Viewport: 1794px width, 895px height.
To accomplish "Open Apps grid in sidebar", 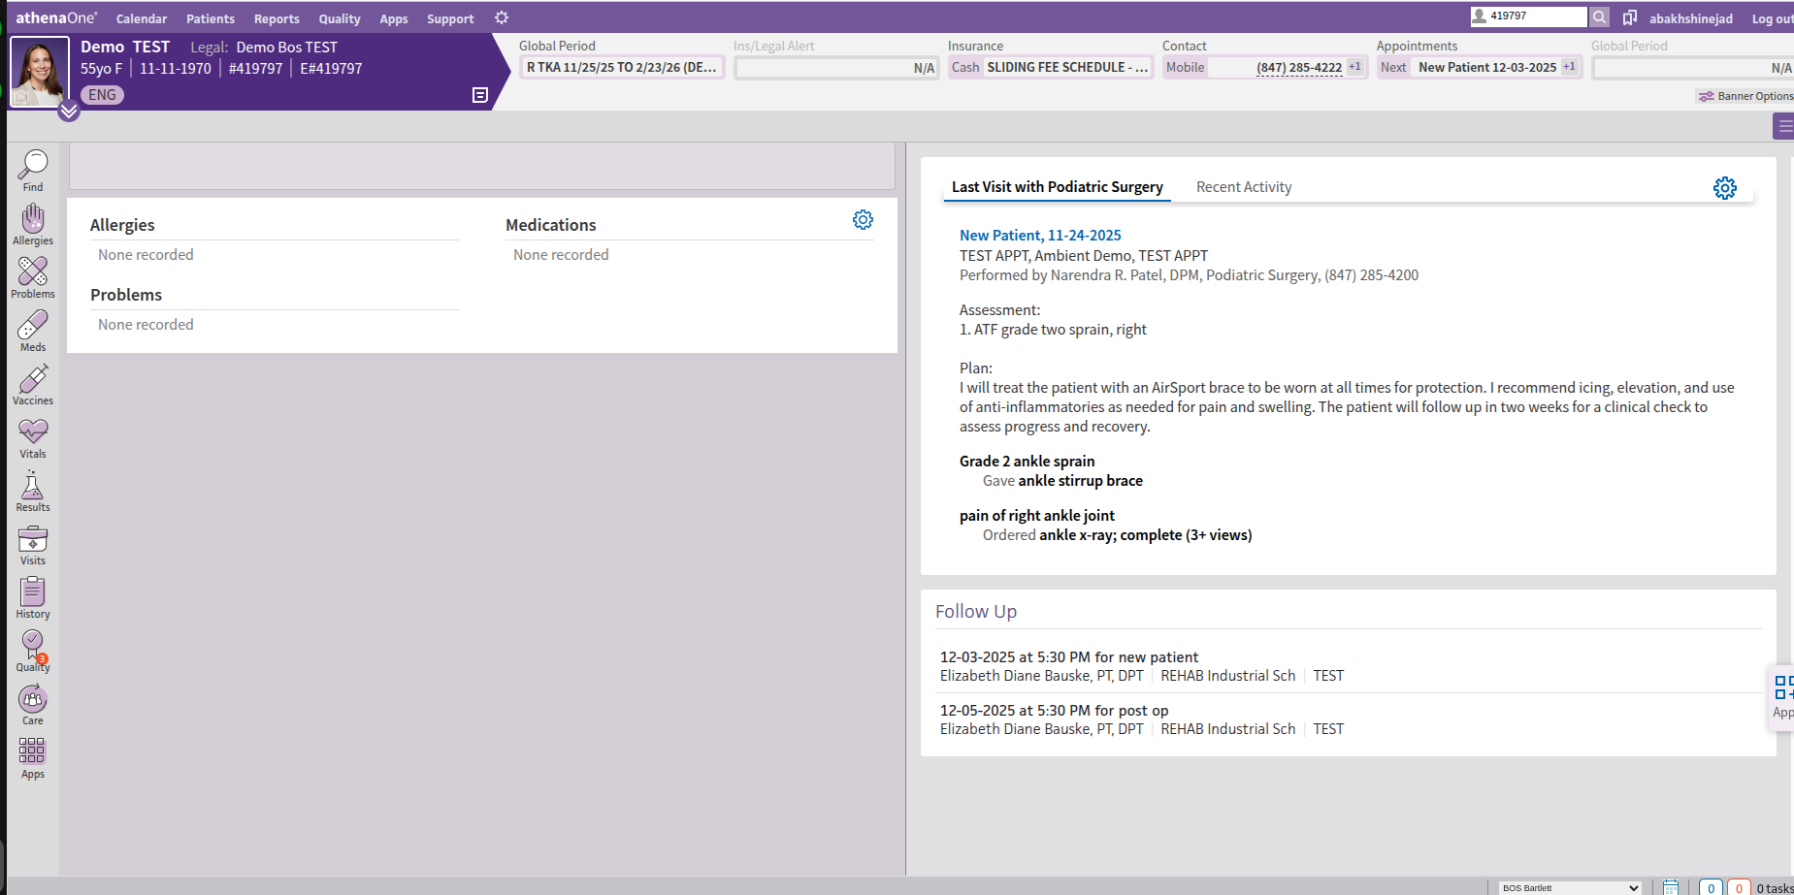I will (33, 757).
